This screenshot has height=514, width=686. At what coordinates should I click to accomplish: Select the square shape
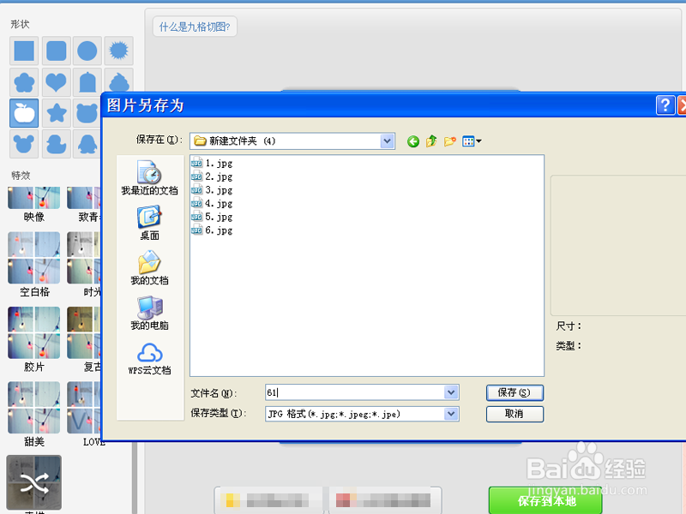click(24, 51)
